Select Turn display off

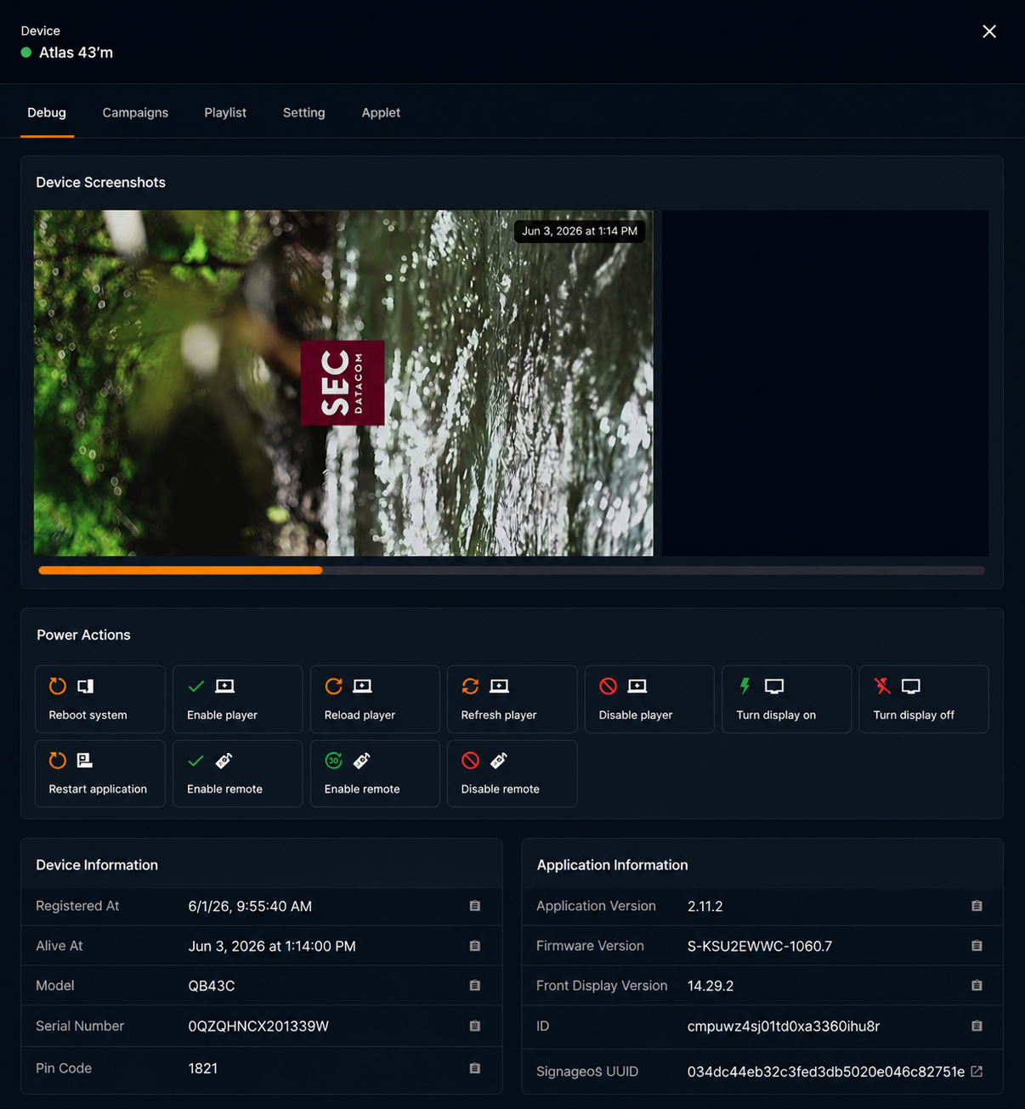pos(924,699)
